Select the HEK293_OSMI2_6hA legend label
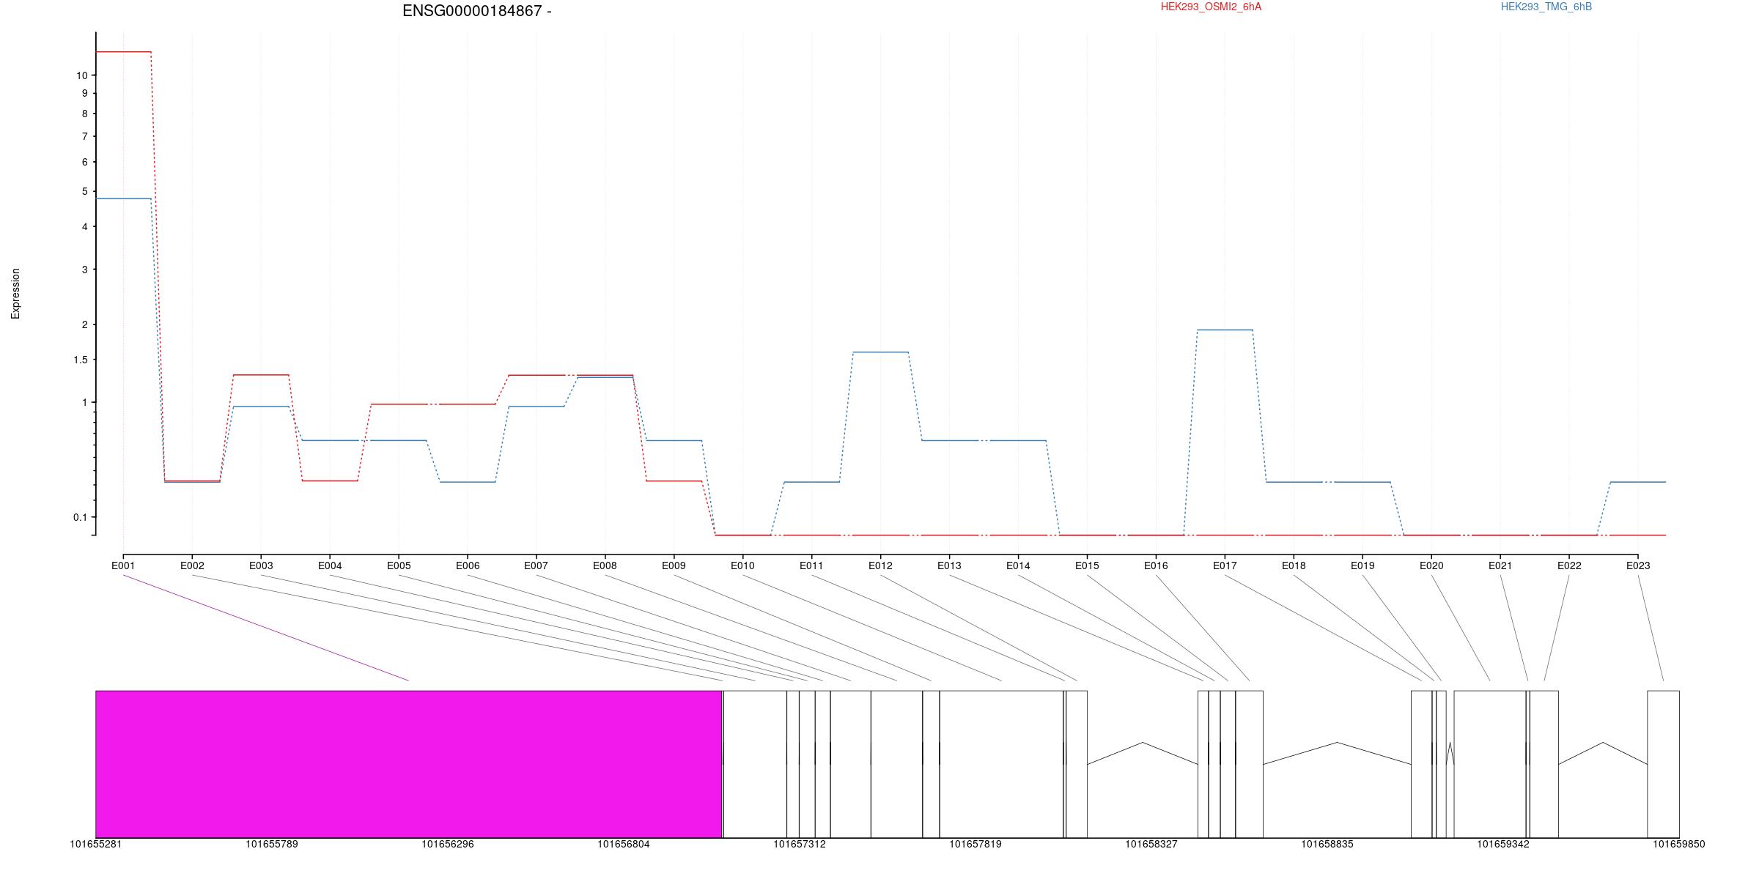This screenshot has width=1759, height=879. click(1211, 7)
